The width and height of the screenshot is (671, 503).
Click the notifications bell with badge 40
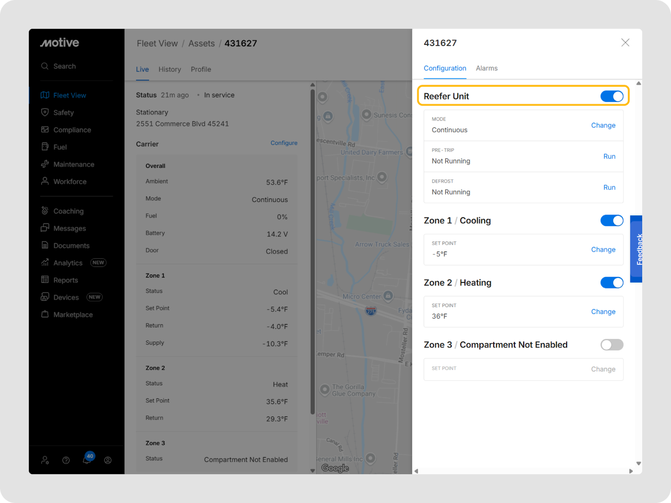(87, 460)
